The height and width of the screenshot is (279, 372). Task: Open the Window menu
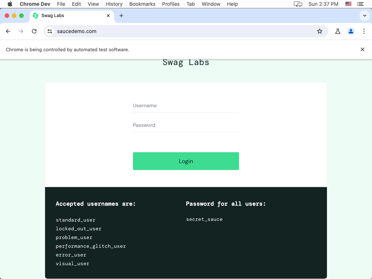pyautogui.click(x=211, y=4)
